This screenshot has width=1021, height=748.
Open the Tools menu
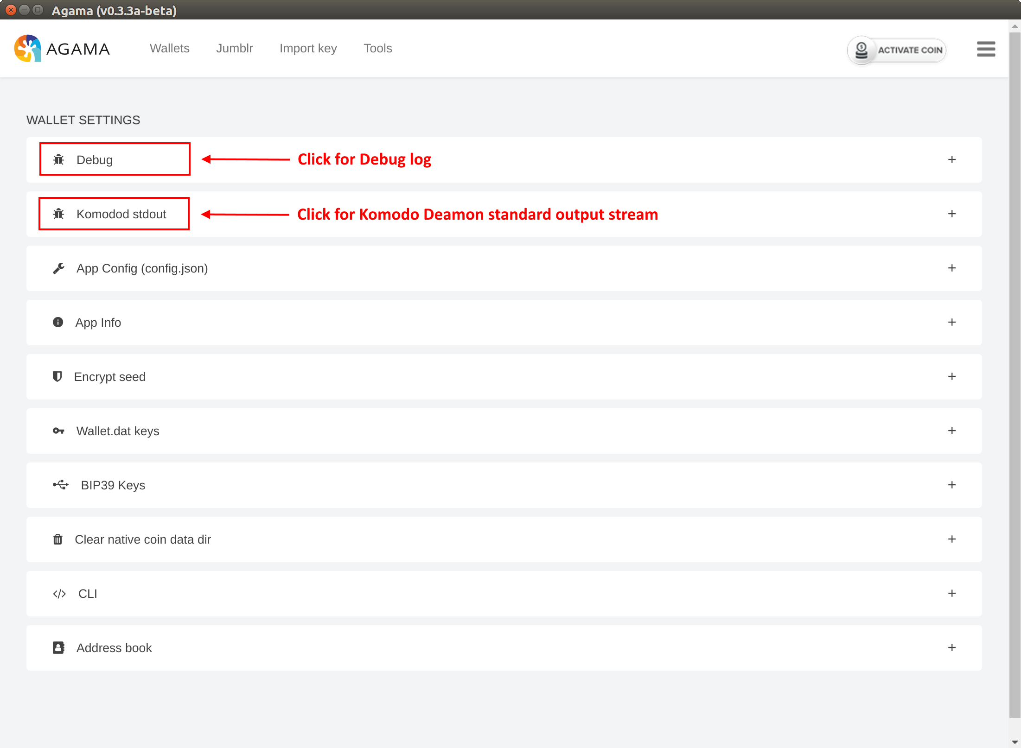click(x=378, y=48)
